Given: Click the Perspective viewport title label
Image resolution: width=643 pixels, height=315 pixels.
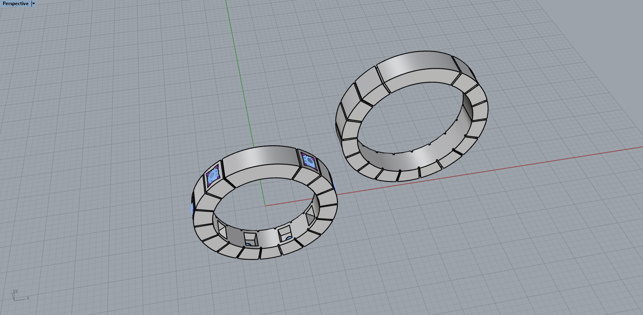Looking at the screenshot, I should (x=16, y=4).
